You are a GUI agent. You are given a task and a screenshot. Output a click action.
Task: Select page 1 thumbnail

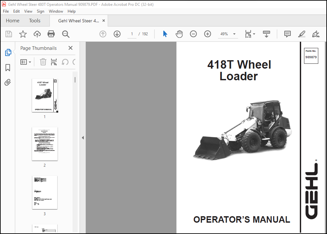click(x=45, y=95)
